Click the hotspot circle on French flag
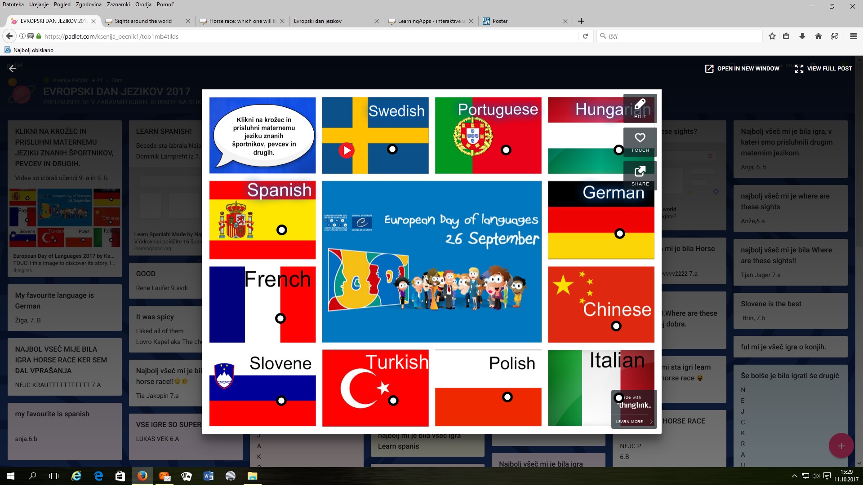The height and width of the screenshot is (485, 863). pyautogui.click(x=280, y=318)
